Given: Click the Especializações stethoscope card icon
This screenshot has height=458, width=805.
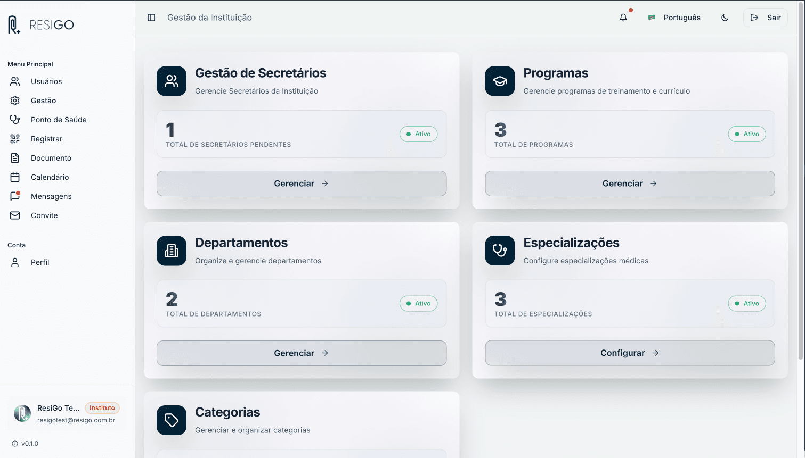Looking at the screenshot, I should click(500, 251).
